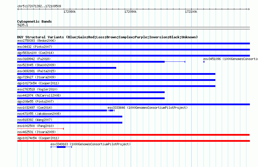
Task: Click the Cytogenetic Bands track title
Action: point(34,21)
